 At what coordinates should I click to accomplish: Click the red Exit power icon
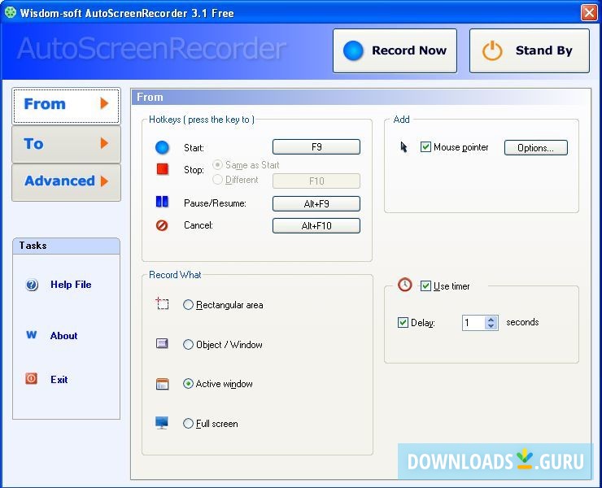click(32, 378)
